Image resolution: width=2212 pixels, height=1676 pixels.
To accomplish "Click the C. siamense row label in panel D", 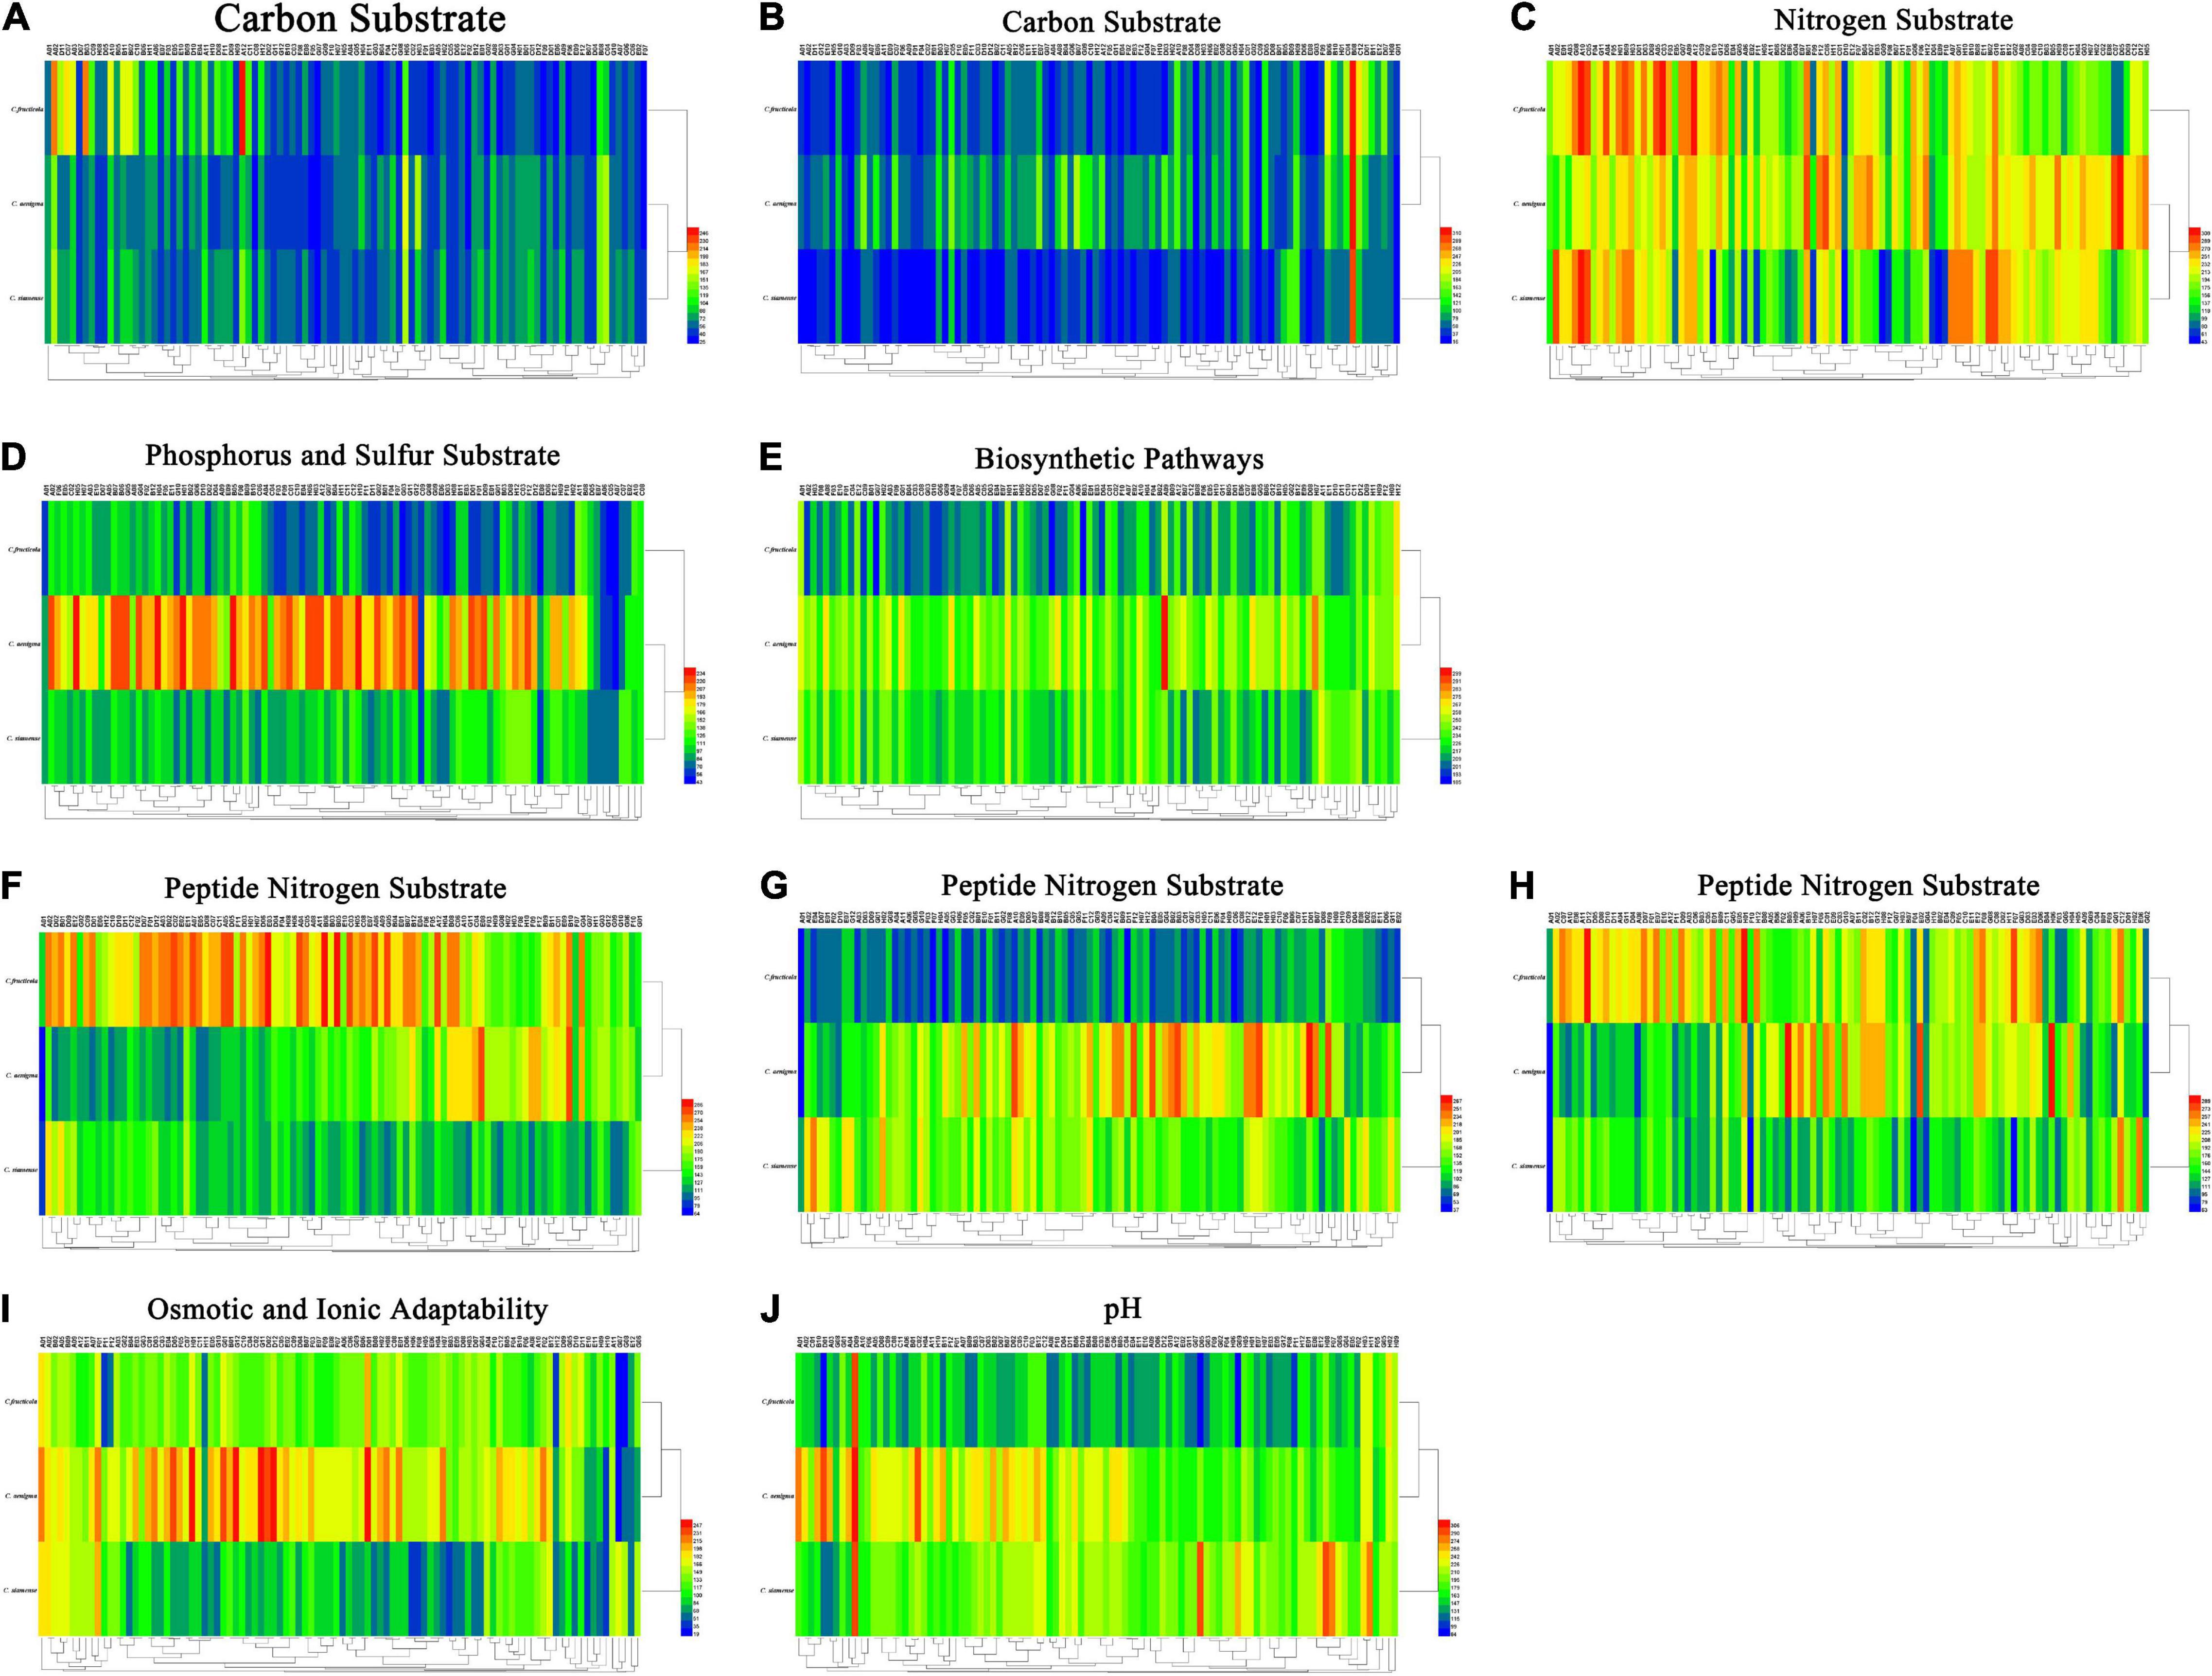I will pos(23,738).
